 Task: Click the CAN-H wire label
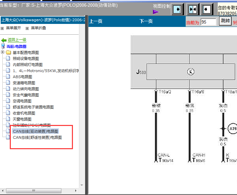(x=199, y=155)
